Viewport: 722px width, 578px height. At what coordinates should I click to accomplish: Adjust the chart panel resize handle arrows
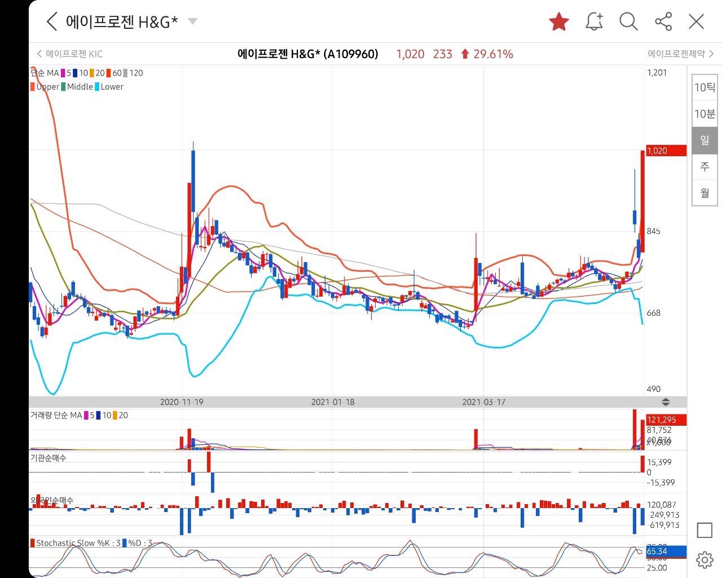point(666,402)
